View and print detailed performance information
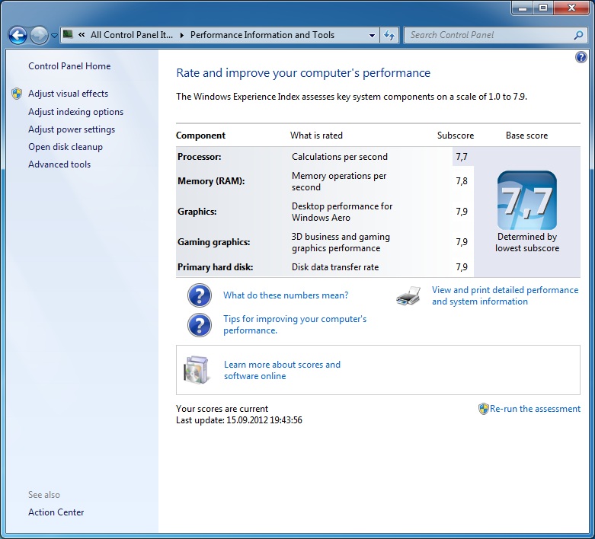The width and height of the screenshot is (595, 539). pyautogui.click(x=504, y=295)
